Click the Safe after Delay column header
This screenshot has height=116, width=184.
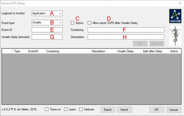coord(152,51)
